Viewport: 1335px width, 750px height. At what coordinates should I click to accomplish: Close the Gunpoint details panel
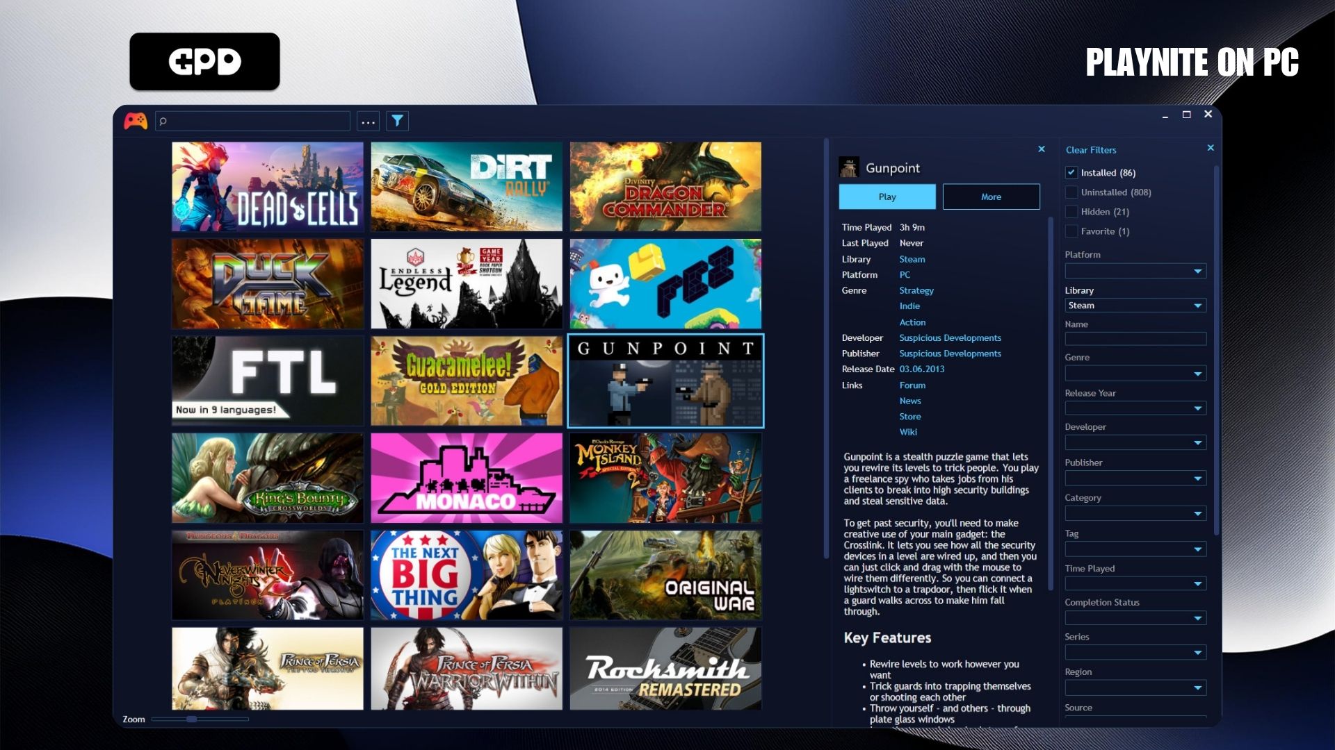1042,149
